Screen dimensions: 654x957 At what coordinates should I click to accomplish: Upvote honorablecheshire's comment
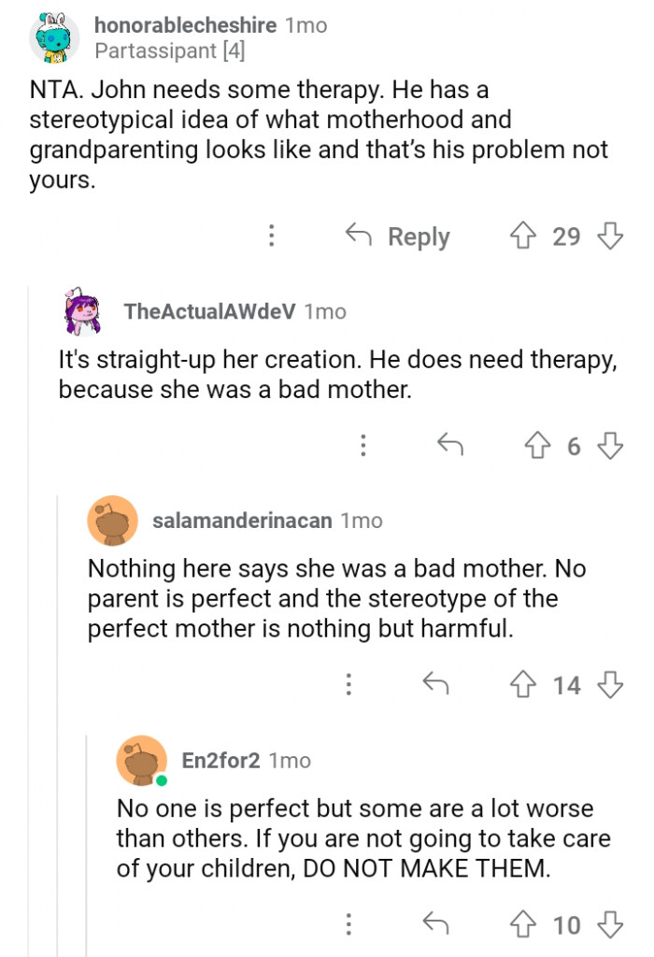point(522,236)
